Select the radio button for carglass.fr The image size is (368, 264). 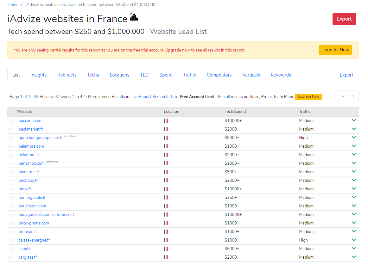[11, 257]
